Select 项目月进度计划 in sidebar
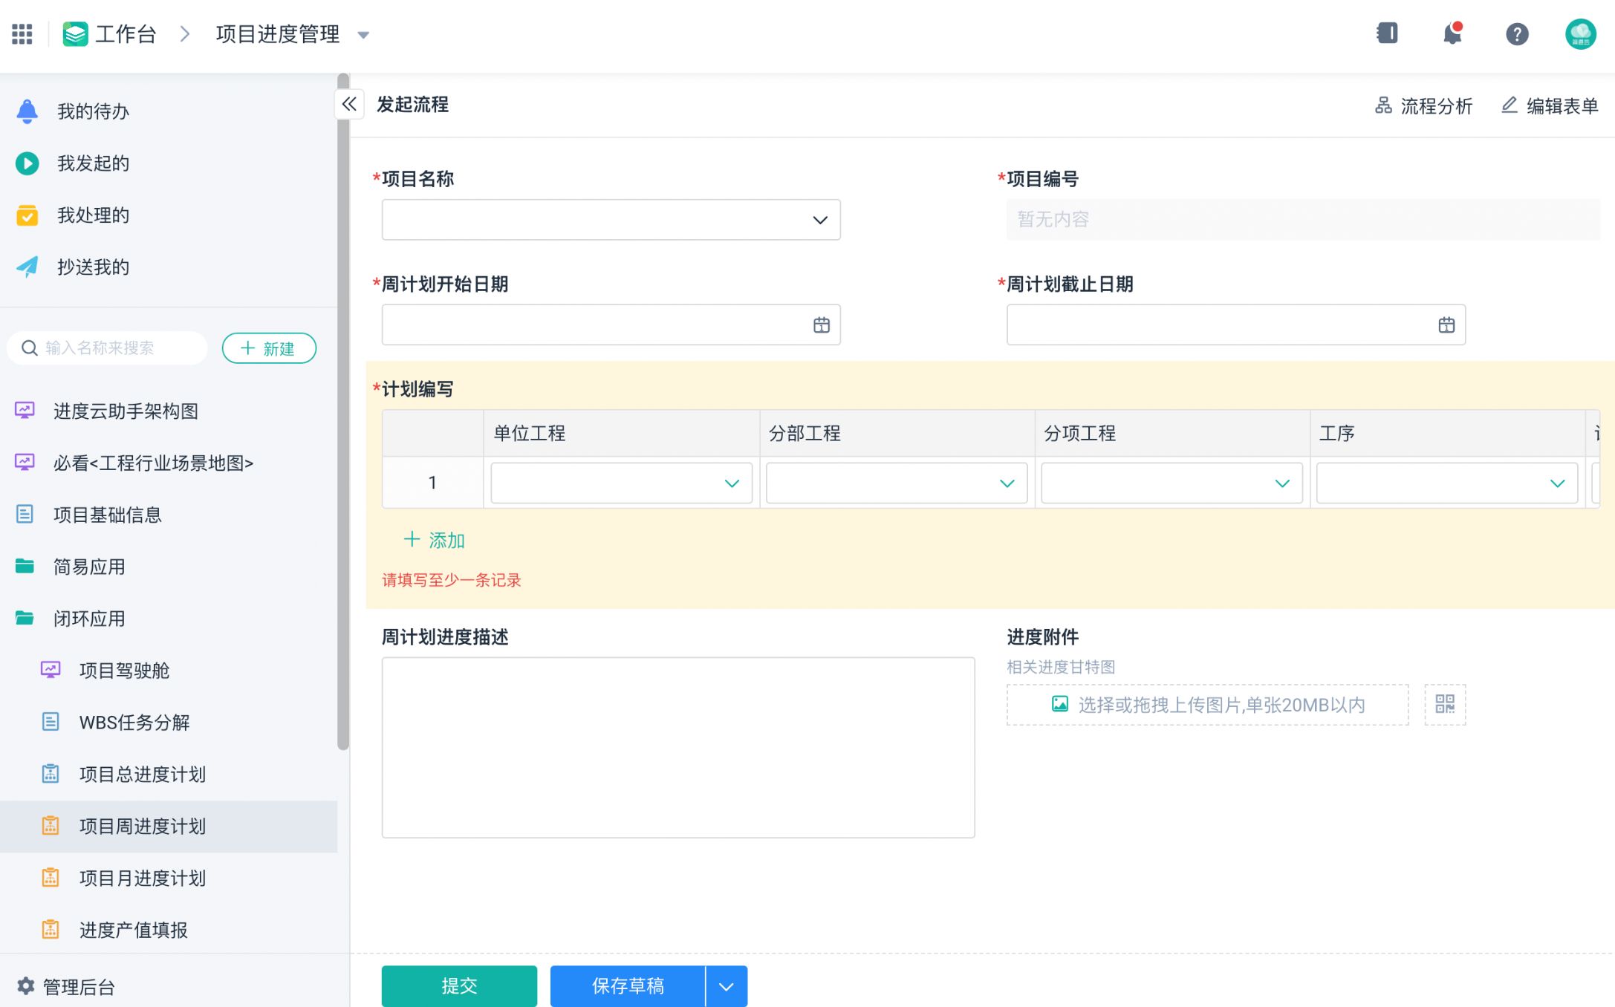Image resolution: width=1615 pixels, height=1007 pixels. tap(142, 878)
